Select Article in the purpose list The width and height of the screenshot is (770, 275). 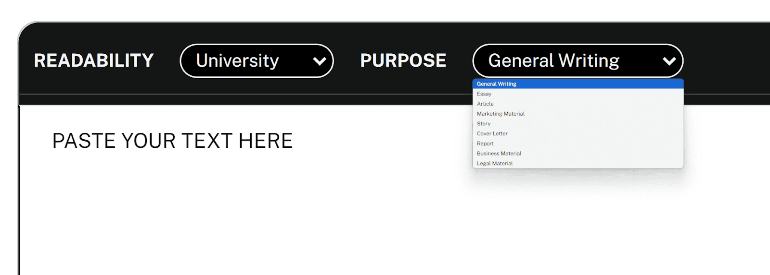click(x=485, y=104)
